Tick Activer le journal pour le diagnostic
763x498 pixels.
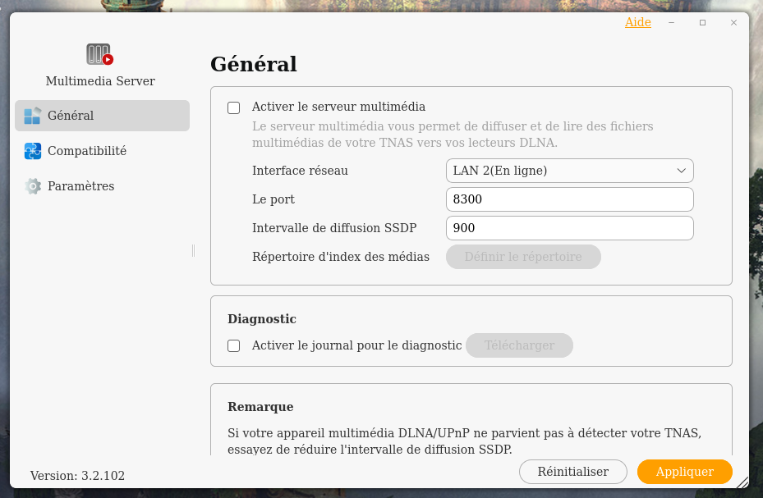tap(234, 346)
